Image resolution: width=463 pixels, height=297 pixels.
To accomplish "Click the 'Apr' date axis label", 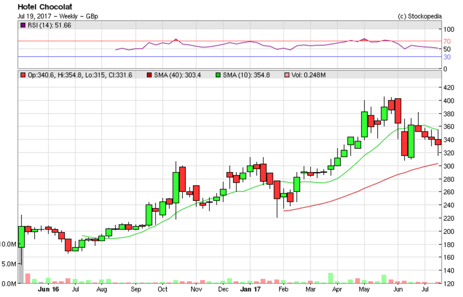I will click(337, 289).
